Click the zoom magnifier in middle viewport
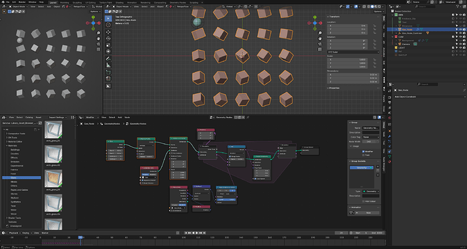Screen dimensions: 467x249 [x=320, y=33]
